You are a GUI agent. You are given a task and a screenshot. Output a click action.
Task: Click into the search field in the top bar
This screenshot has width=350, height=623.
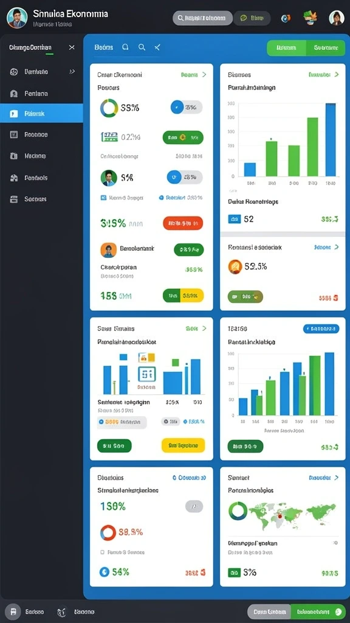(202, 18)
